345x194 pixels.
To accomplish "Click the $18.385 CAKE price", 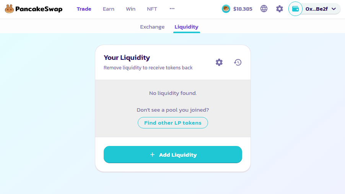I will (242, 9).
